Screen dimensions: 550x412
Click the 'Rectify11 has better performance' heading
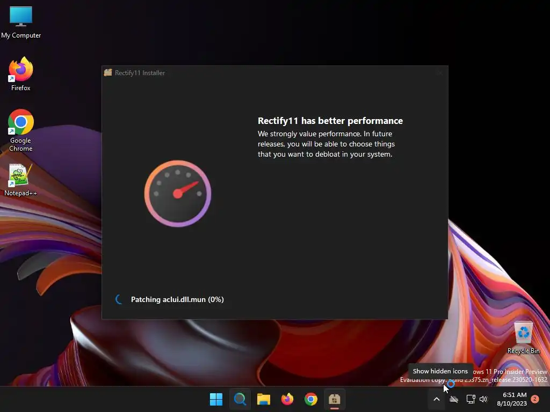(x=330, y=121)
